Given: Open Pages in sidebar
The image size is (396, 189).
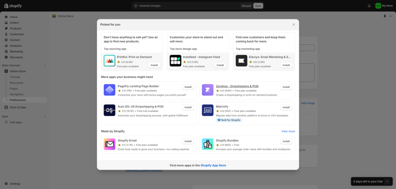Looking at the screenshot, I should pyautogui.click(x=14, y=89).
